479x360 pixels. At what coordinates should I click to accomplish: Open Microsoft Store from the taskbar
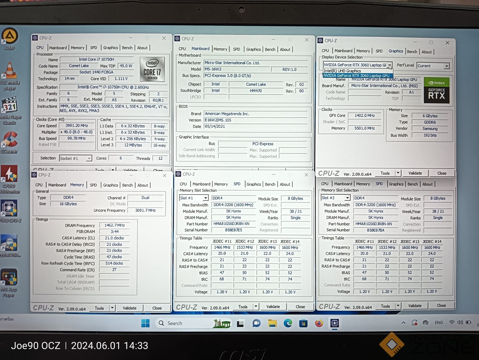pyautogui.click(x=303, y=323)
